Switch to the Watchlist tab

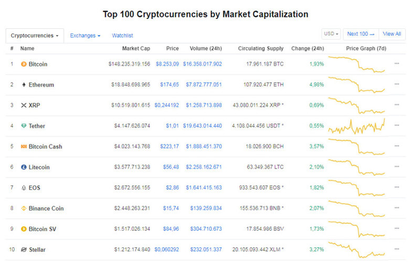point(122,36)
